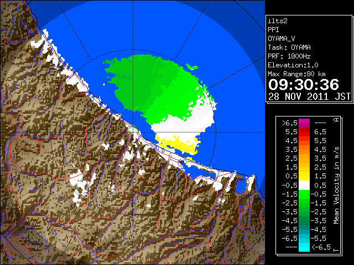Screen dimensions: 354x265
Task: Select the left-column "-3.5" legend value
Action: pyautogui.click(x=290, y=212)
